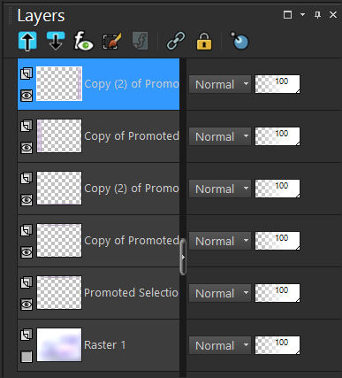Click the chain link layers icon
Image resolution: width=342 pixels, height=378 pixels.
click(x=176, y=41)
